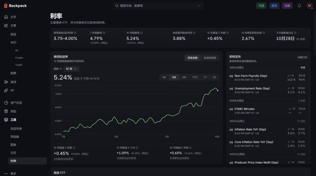The height and width of the screenshot is (176, 316).
Task: Open TradFi in sidebar
Action: pos(19,65)
